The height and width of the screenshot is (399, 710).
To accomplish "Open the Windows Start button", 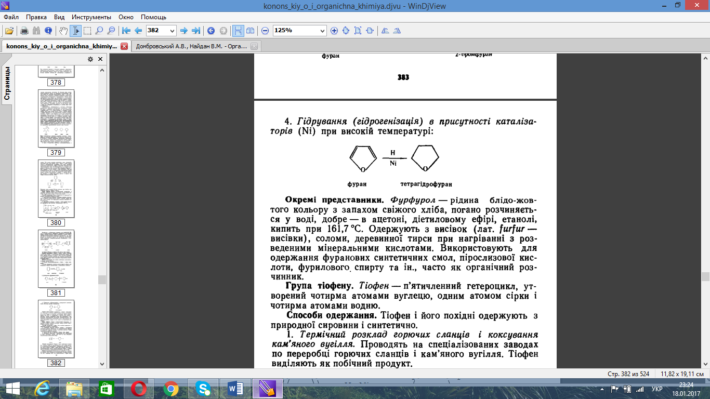I will pos(12,389).
